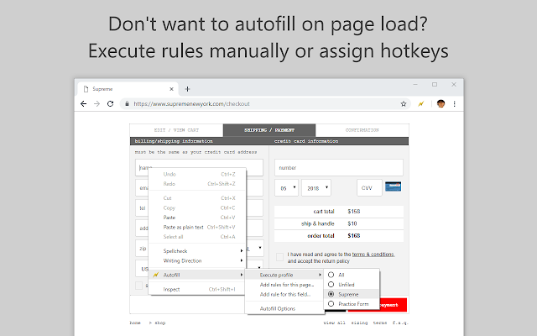Click the browser address bar URL
The height and width of the screenshot is (336, 537).
click(x=191, y=104)
